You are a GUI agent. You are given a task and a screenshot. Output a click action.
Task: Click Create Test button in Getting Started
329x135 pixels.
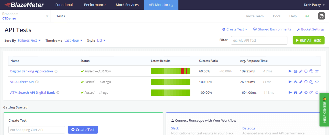pyautogui.click(x=83, y=130)
